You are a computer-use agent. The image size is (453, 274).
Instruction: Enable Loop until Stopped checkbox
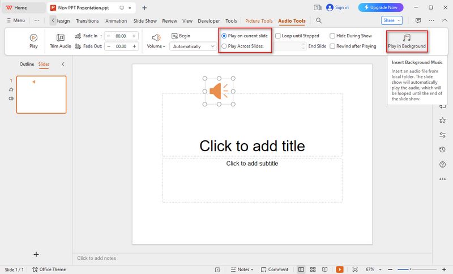(x=297, y=36)
